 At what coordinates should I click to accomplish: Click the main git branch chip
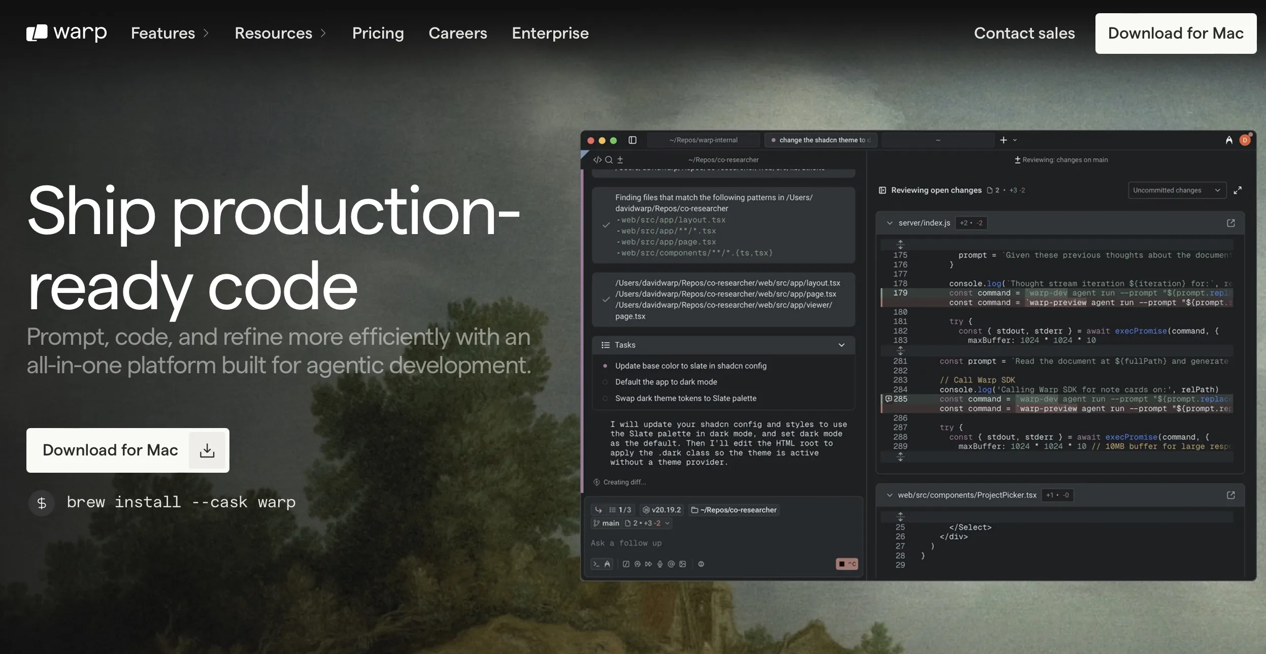click(x=606, y=524)
